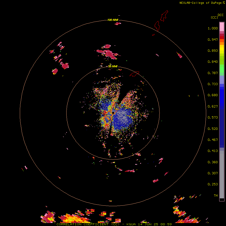
Task: Click the 50 NMI range ring label
Action: coord(113,66)
